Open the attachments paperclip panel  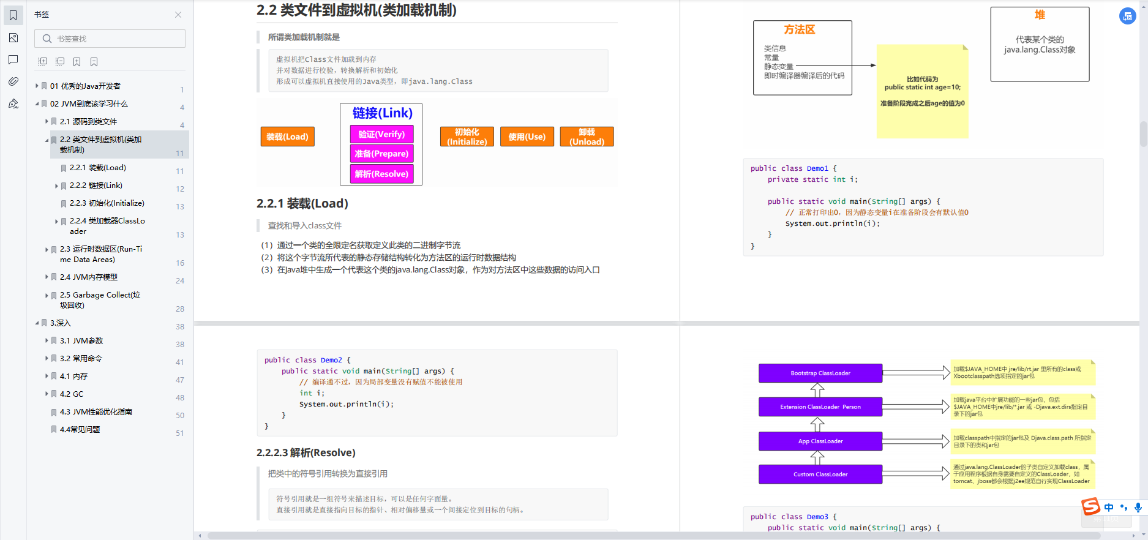(x=13, y=81)
